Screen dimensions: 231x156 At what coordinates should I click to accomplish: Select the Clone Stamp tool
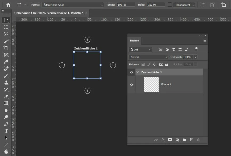6,82
